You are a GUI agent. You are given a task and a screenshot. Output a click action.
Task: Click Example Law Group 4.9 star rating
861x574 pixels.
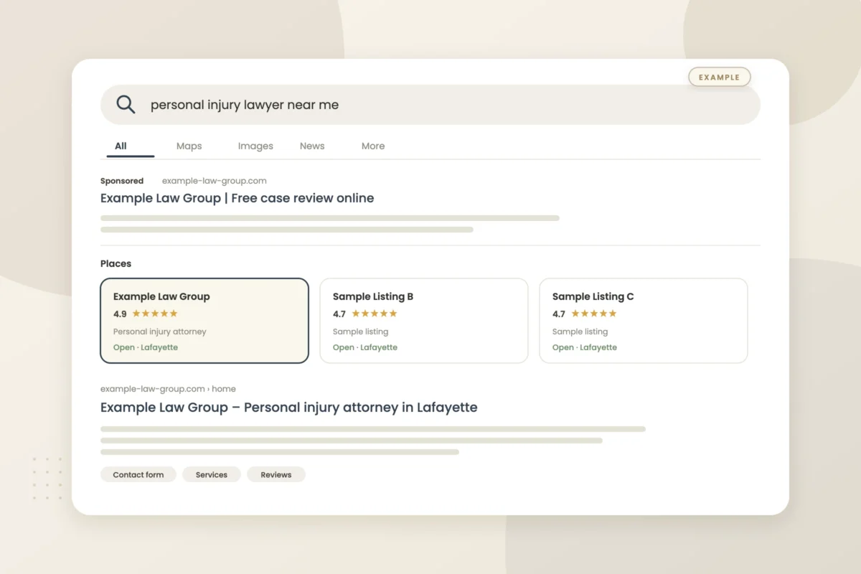[146, 314]
